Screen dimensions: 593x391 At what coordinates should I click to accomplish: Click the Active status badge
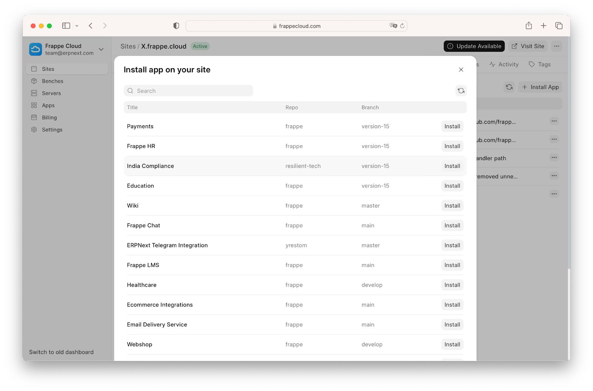pos(200,46)
